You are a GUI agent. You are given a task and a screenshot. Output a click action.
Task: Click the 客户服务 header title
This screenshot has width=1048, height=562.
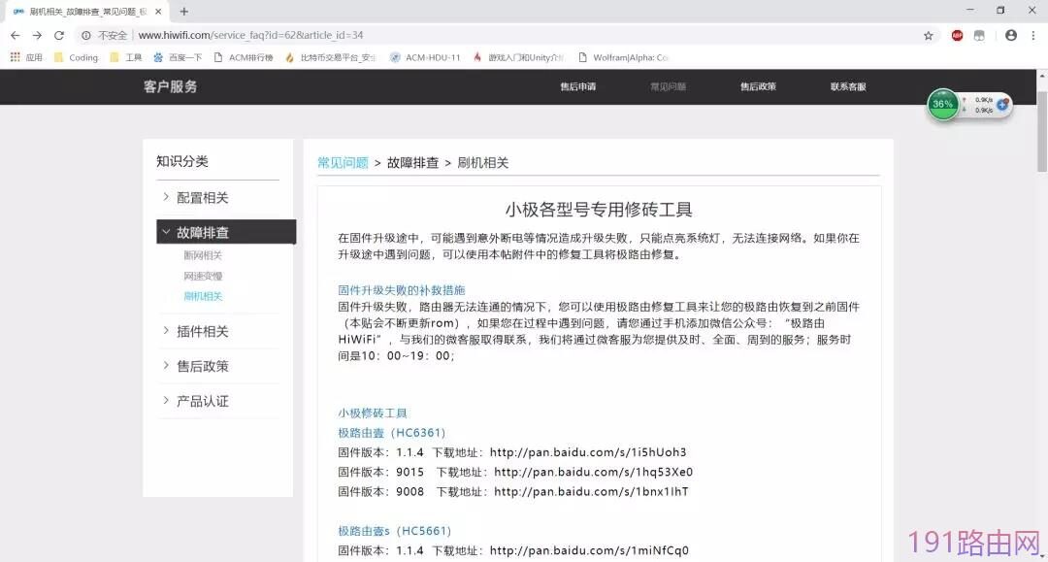(x=171, y=87)
